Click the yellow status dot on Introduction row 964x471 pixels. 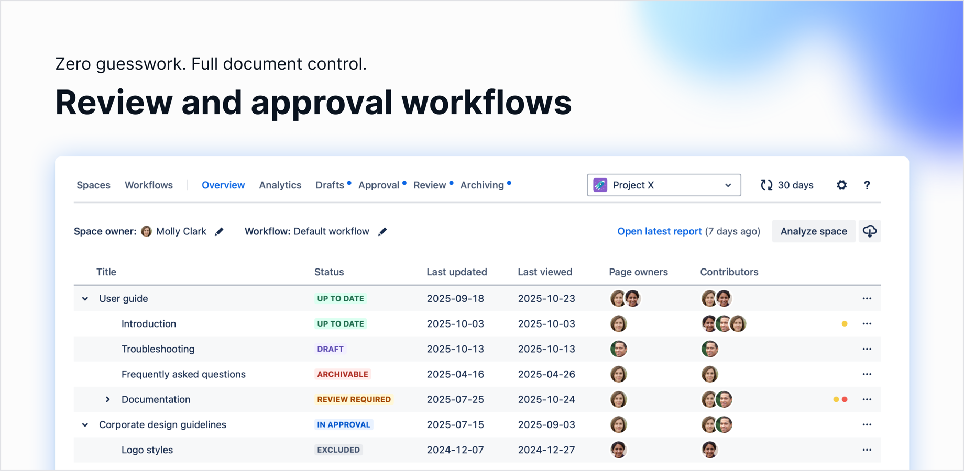(844, 323)
